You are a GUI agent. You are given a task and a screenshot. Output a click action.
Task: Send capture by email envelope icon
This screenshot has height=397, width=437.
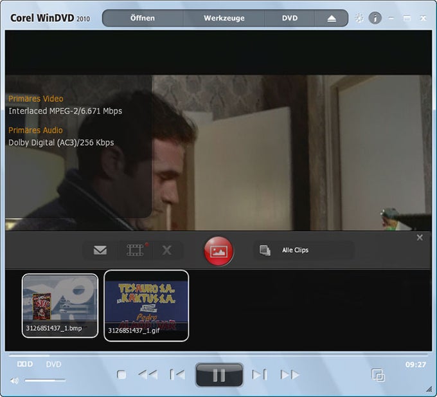click(x=100, y=250)
